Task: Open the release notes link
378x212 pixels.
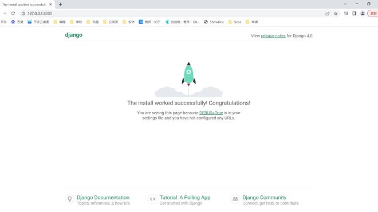Action: coord(273,36)
